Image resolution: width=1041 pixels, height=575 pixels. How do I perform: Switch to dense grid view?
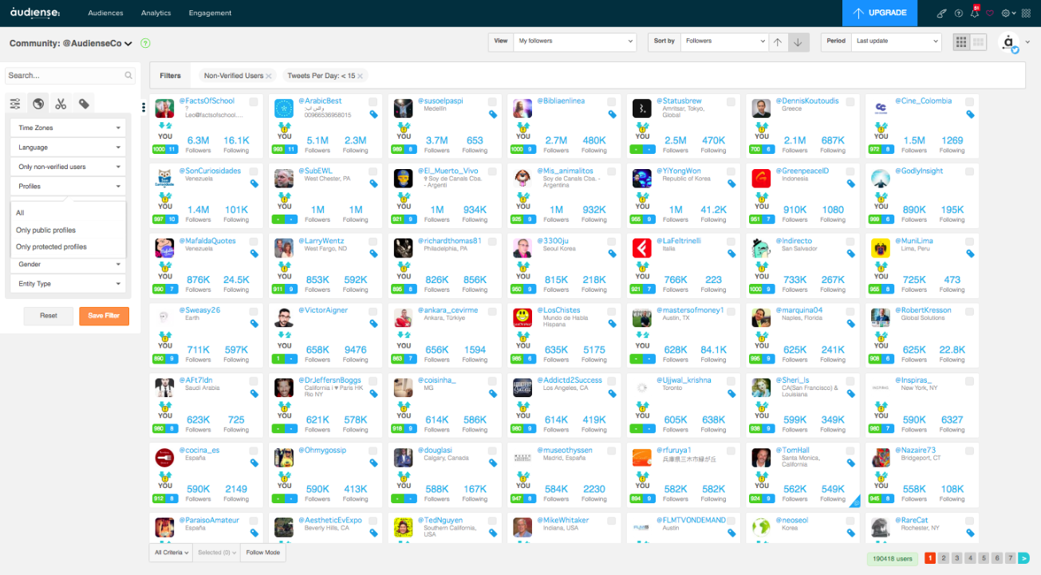pyautogui.click(x=961, y=41)
